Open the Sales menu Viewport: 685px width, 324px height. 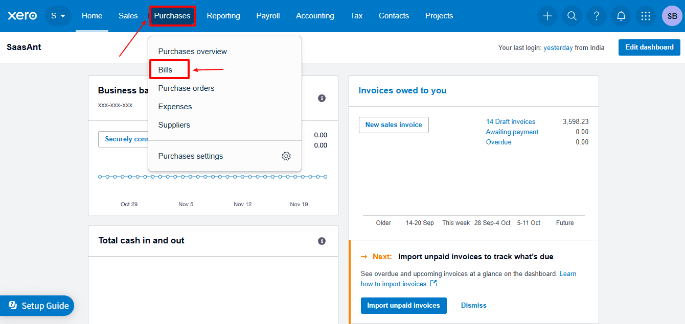(128, 16)
